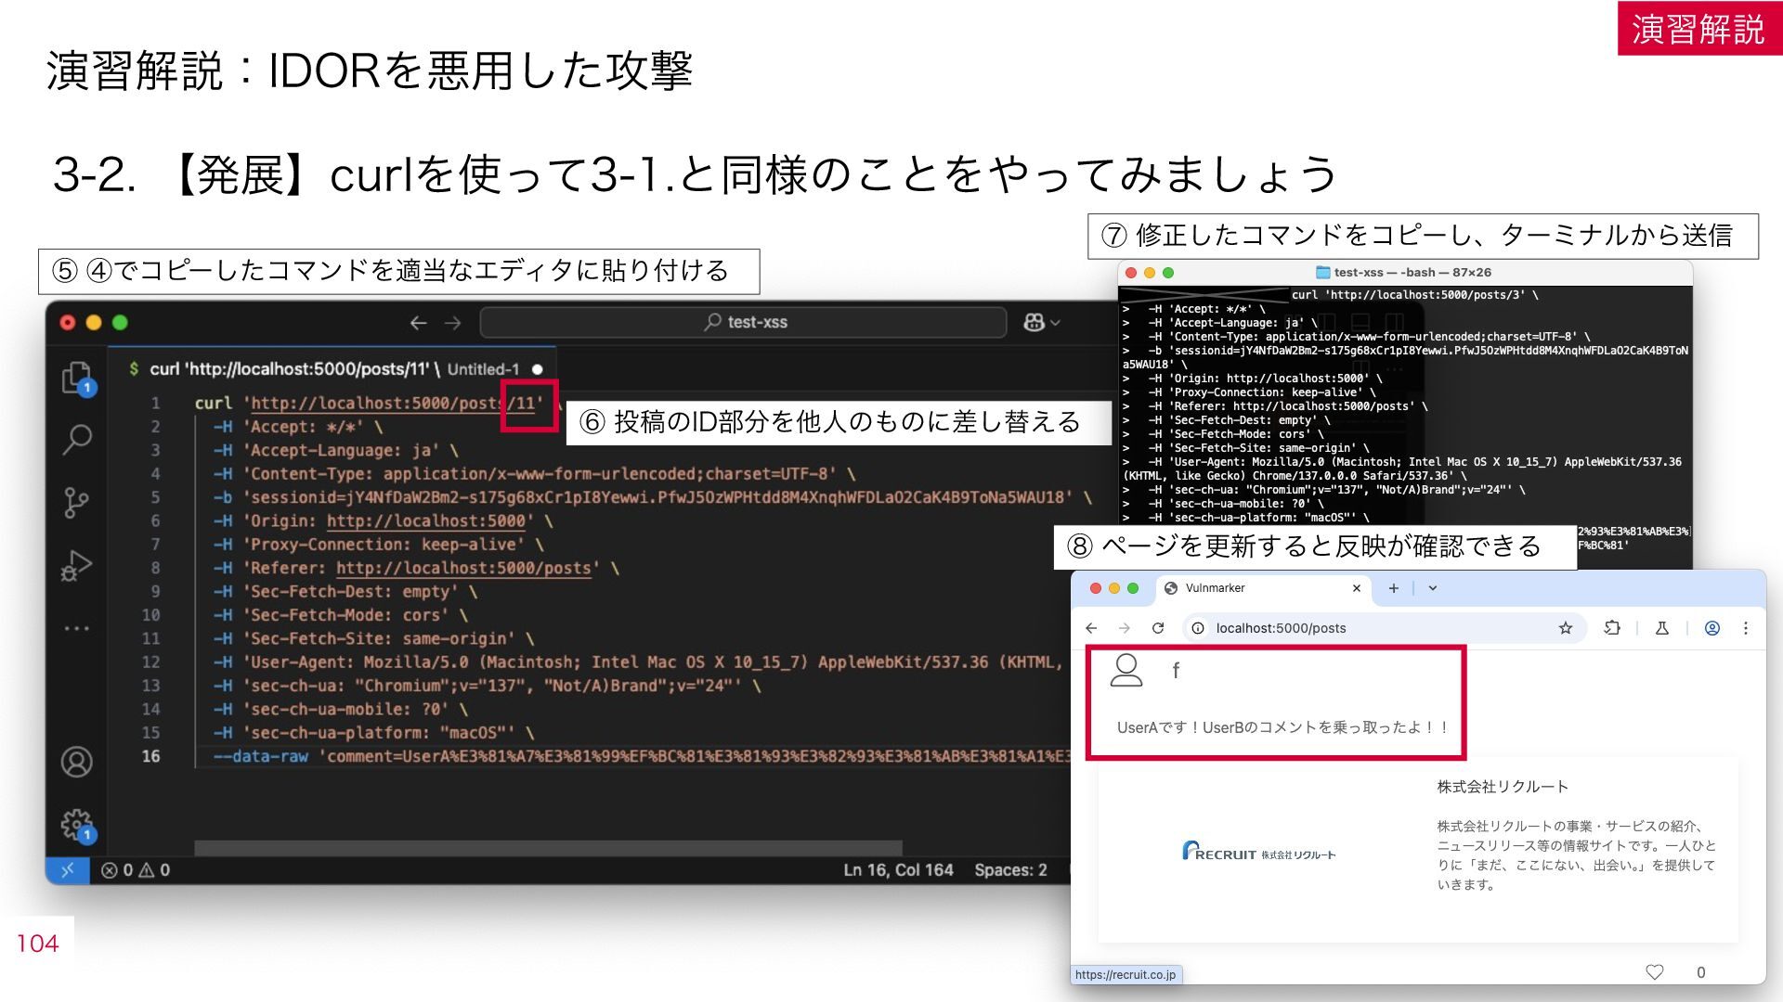Open the new tab plus button
The image size is (1783, 1002).
[x=1393, y=588]
